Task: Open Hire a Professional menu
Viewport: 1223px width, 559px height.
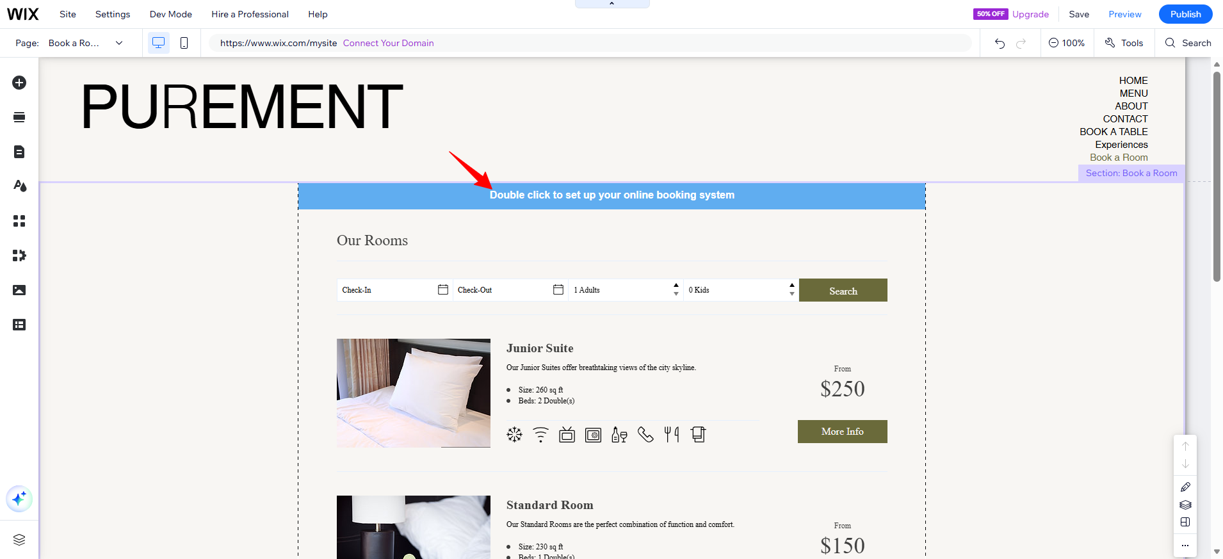Action: [x=250, y=14]
